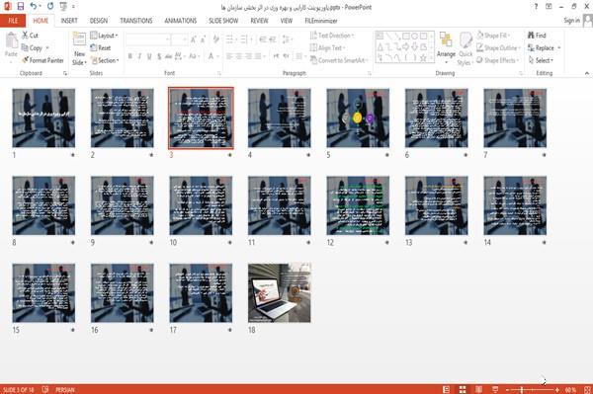Open the Shape Outline dropdown
The height and width of the screenshot is (394, 593).
coord(499,48)
